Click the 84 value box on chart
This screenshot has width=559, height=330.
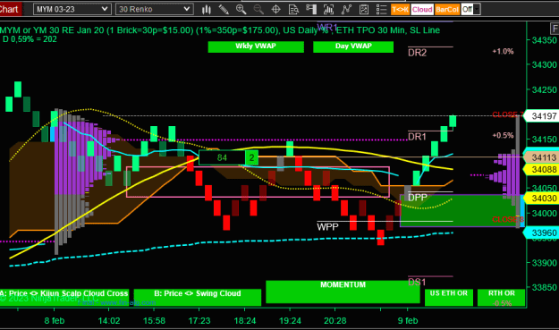coord(222,157)
